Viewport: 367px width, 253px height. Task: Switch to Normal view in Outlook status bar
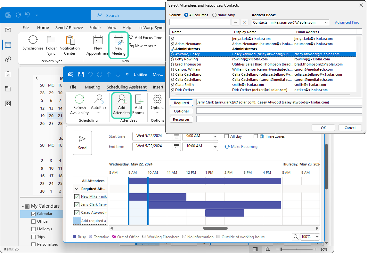(255, 249)
